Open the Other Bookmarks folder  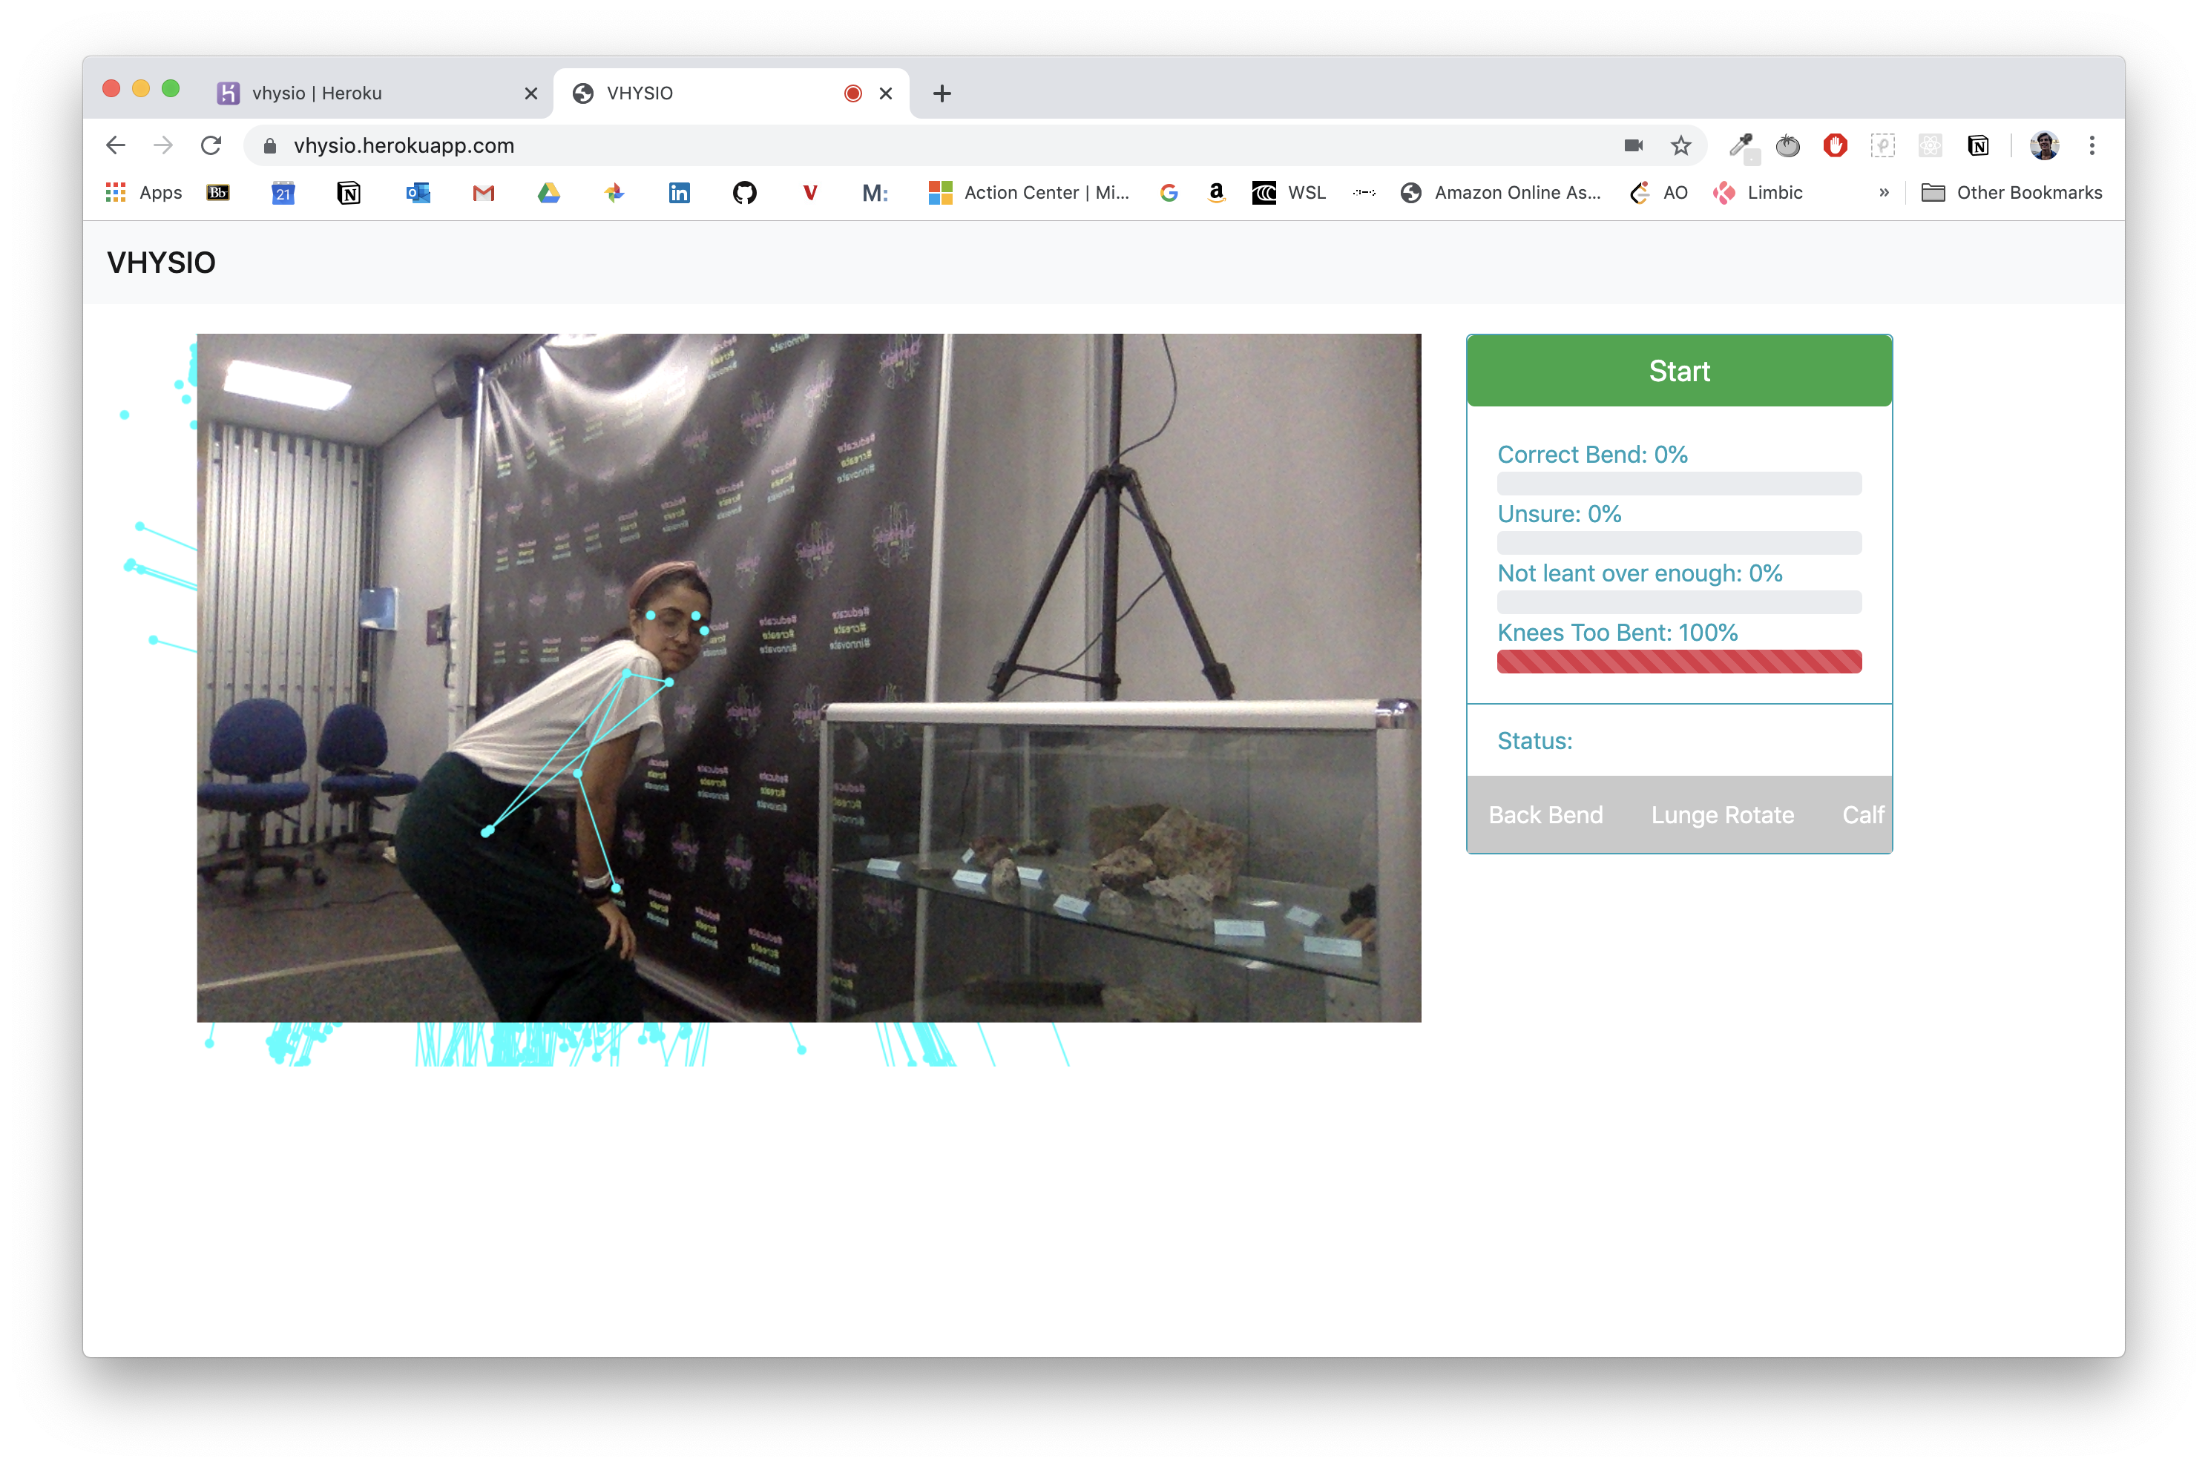pos(2011,193)
